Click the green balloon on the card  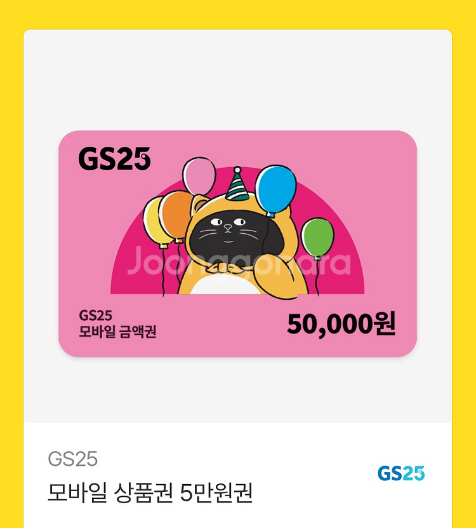point(317,238)
